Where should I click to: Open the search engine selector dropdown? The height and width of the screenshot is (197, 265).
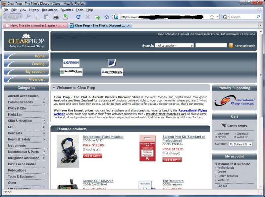pos(226,17)
